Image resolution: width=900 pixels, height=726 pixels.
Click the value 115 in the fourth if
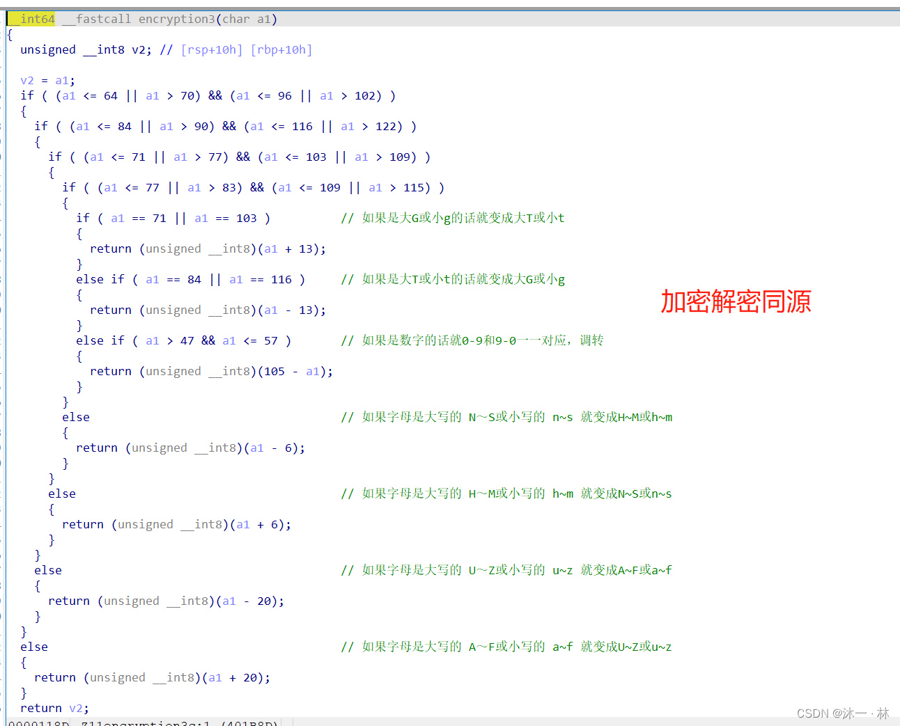[414, 187]
